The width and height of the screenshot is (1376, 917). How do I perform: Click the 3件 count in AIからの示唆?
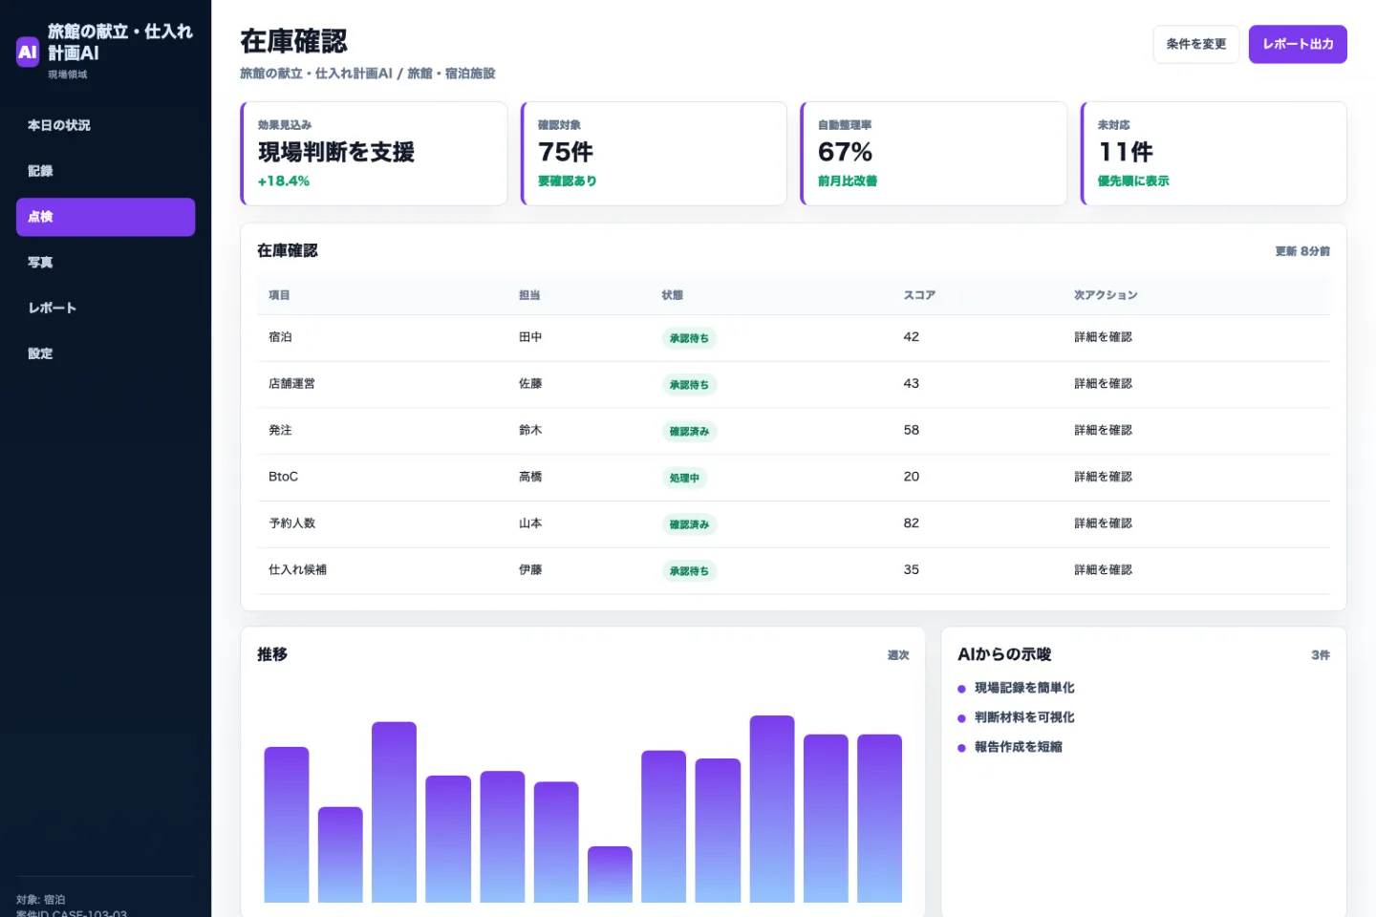click(x=1321, y=655)
